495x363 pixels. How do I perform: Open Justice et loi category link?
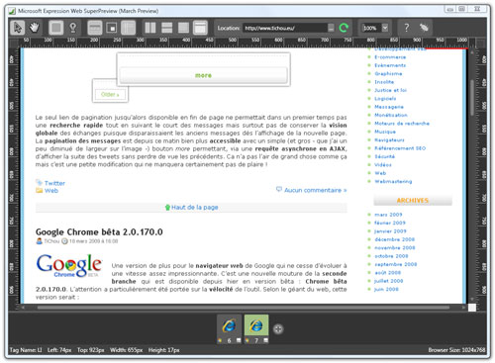[x=390, y=90]
